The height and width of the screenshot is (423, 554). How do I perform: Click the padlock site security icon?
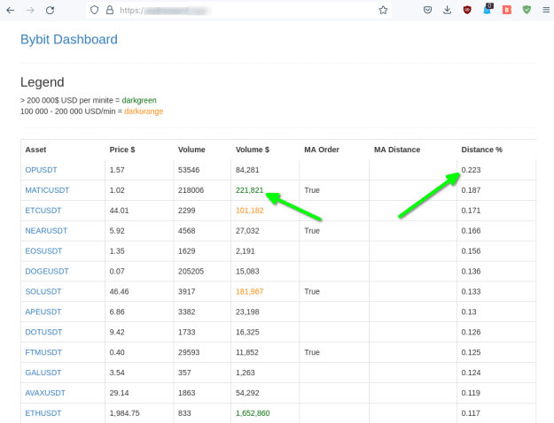click(x=110, y=10)
